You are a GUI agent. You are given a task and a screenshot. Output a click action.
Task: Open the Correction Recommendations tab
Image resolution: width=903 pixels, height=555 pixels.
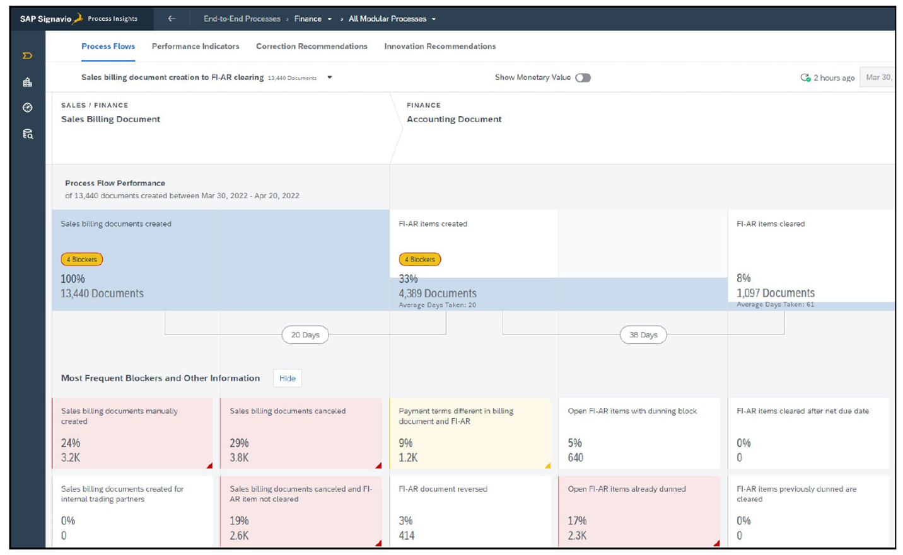pos(311,46)
